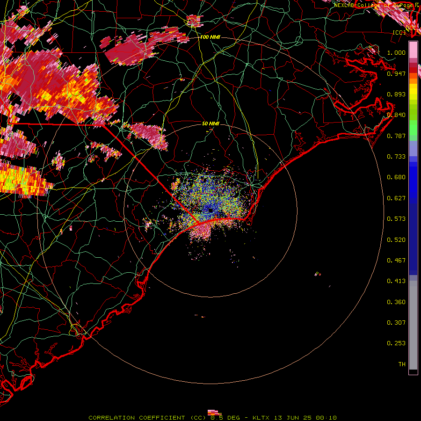
Task: Pick the light pink top color bar segment
Action: (413, 50)
